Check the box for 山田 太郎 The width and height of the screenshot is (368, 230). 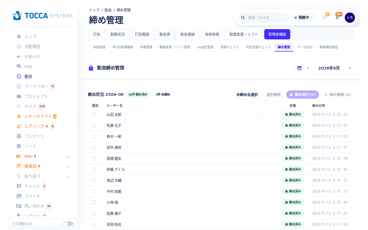click(94, 114)
